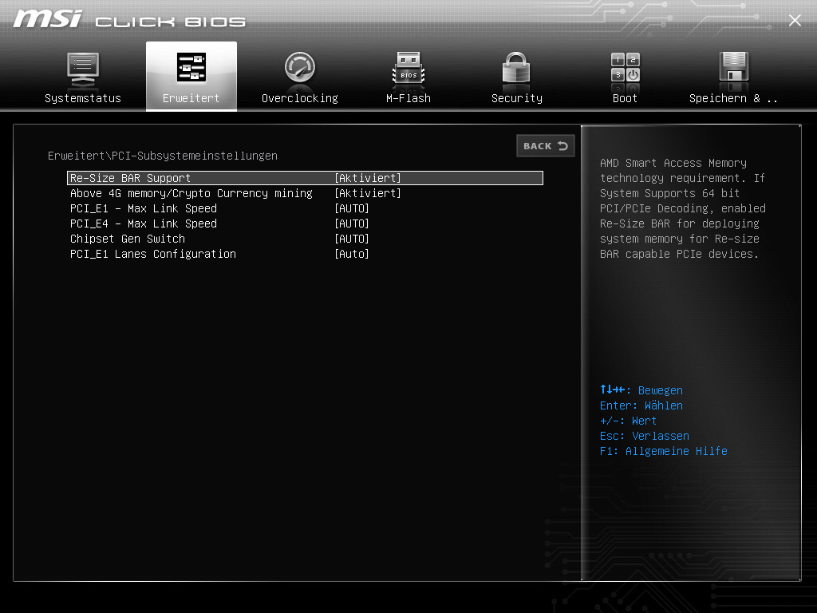This screenshot has width=817, height=613.
Task: Select the Chipset Gen Switch label
Action: [x=128, y=239]
